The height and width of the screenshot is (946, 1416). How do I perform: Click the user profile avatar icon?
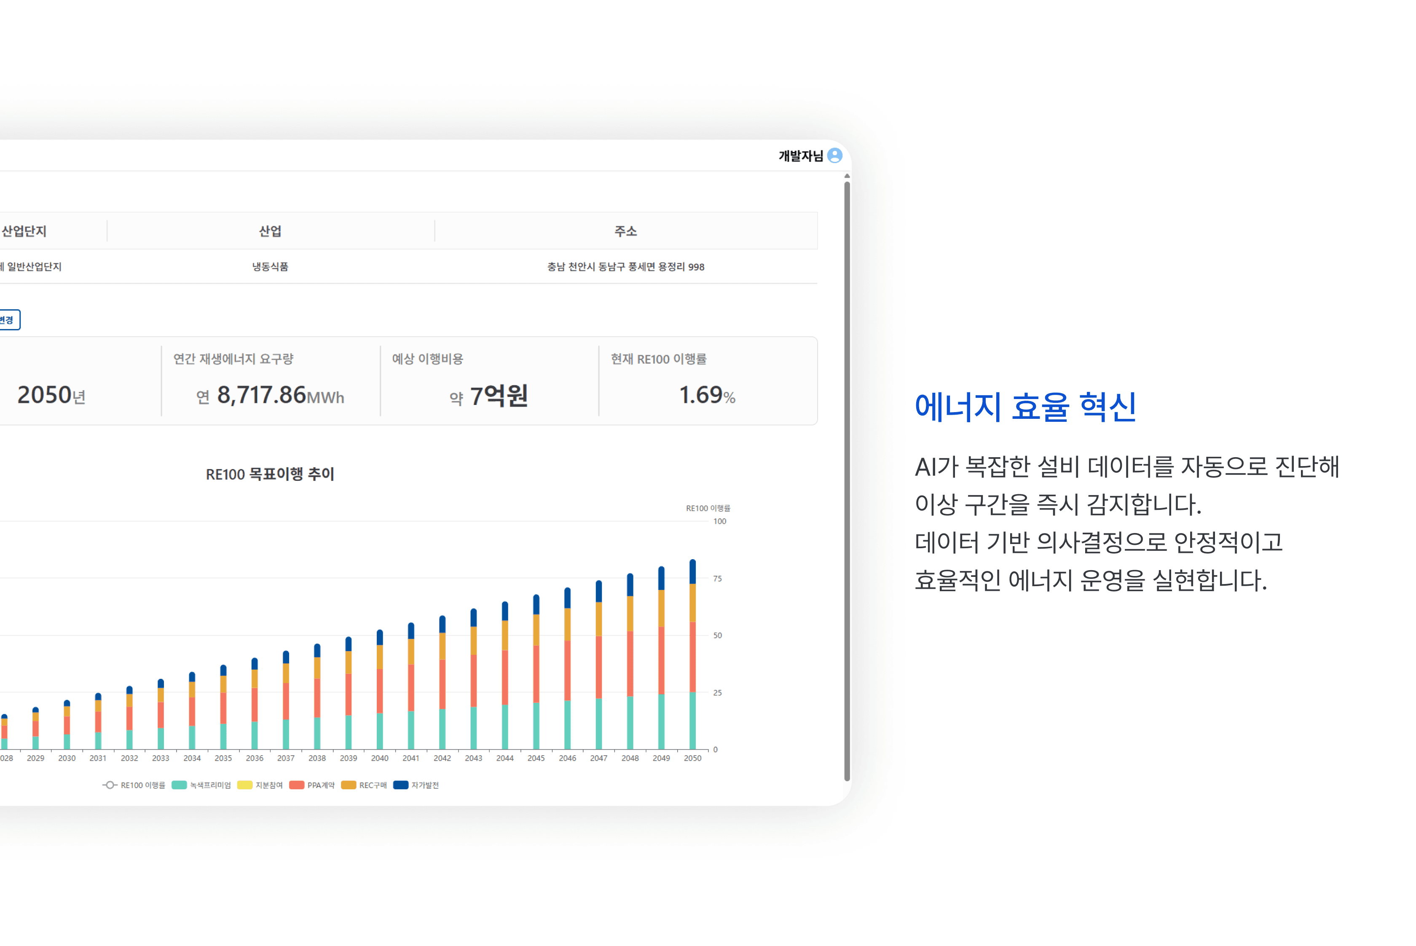pyautogui.click(x=835, y=155)
